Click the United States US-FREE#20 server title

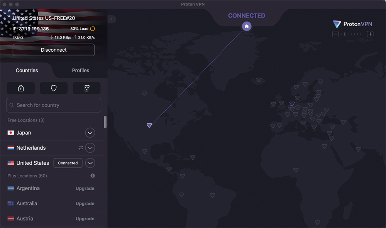tap(44, 18)
